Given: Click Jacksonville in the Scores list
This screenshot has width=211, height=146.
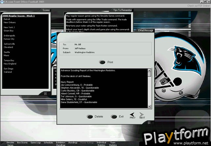Looking at the screenshot, I should (x=9, y=44).
